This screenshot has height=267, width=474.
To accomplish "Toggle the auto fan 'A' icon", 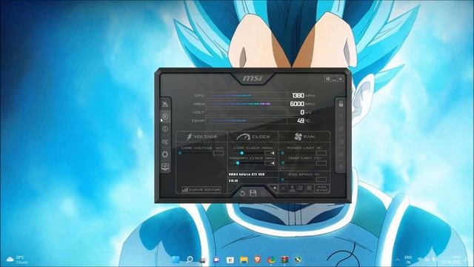I will (284, 188).
